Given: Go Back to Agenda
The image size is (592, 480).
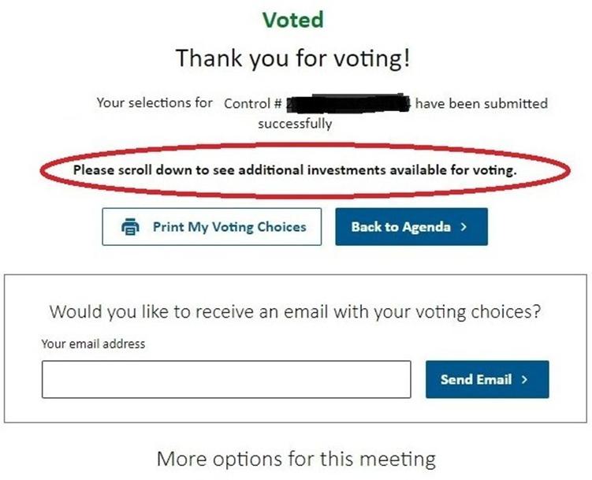Looking at the screenshot, I should 411,227.
